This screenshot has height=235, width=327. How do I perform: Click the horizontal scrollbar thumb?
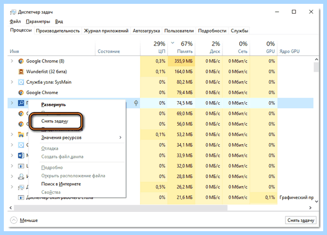pos(120,207)
